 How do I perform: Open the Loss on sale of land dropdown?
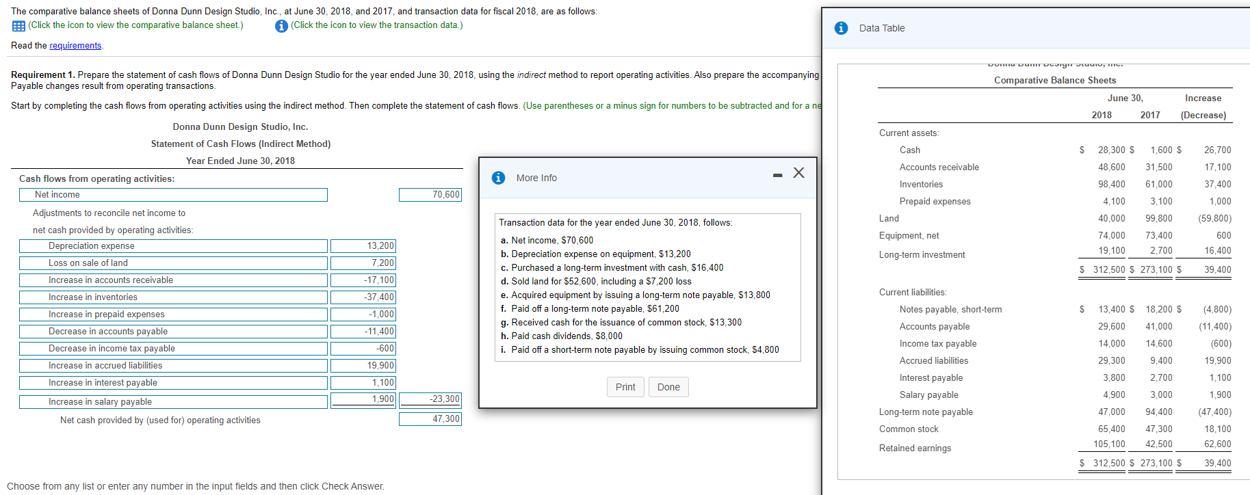(x=173, y=263)
